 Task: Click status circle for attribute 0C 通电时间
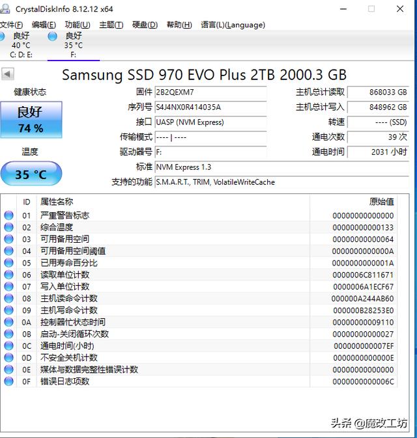click(x=9, y=346)
